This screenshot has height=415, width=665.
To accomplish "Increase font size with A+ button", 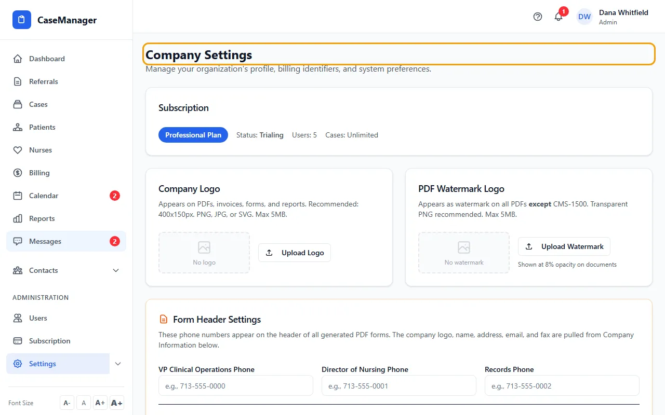I will click(100, 403).
